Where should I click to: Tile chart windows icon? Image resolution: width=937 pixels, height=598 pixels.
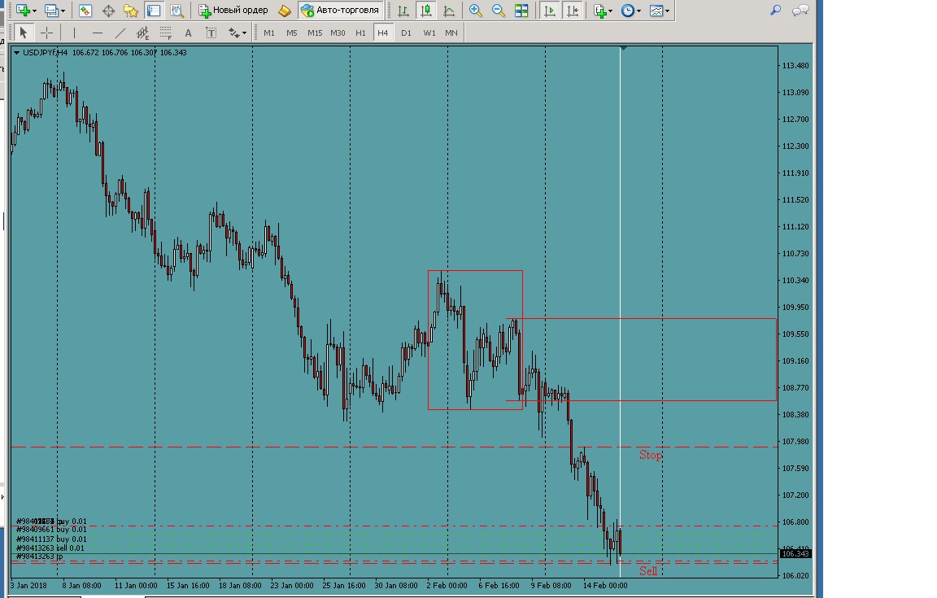521,10
